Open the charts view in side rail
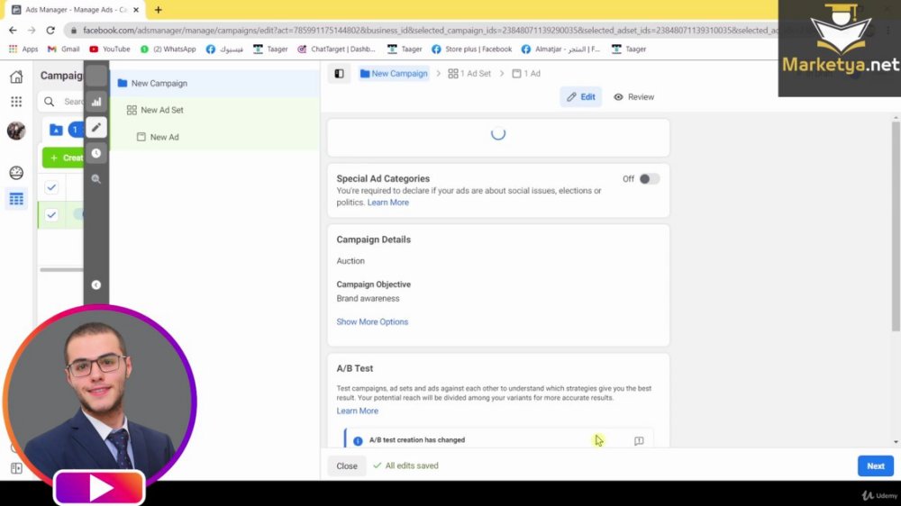Screen dimensions: 901x506 96,103
